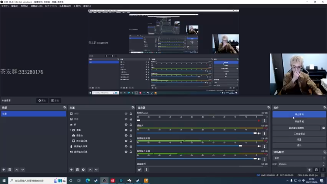Unmute the Mic/Aux channel
Image resolution: width=327 pixels, height=184 pixels.
pyautogui.click(x=259, y=121)
